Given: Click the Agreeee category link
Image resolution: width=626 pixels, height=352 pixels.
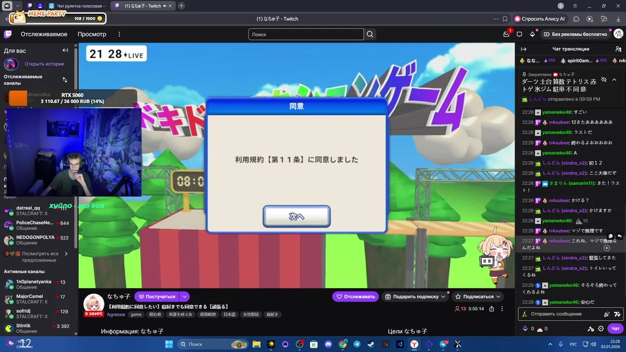Looking at the screenshot, I should click(116, 315).
